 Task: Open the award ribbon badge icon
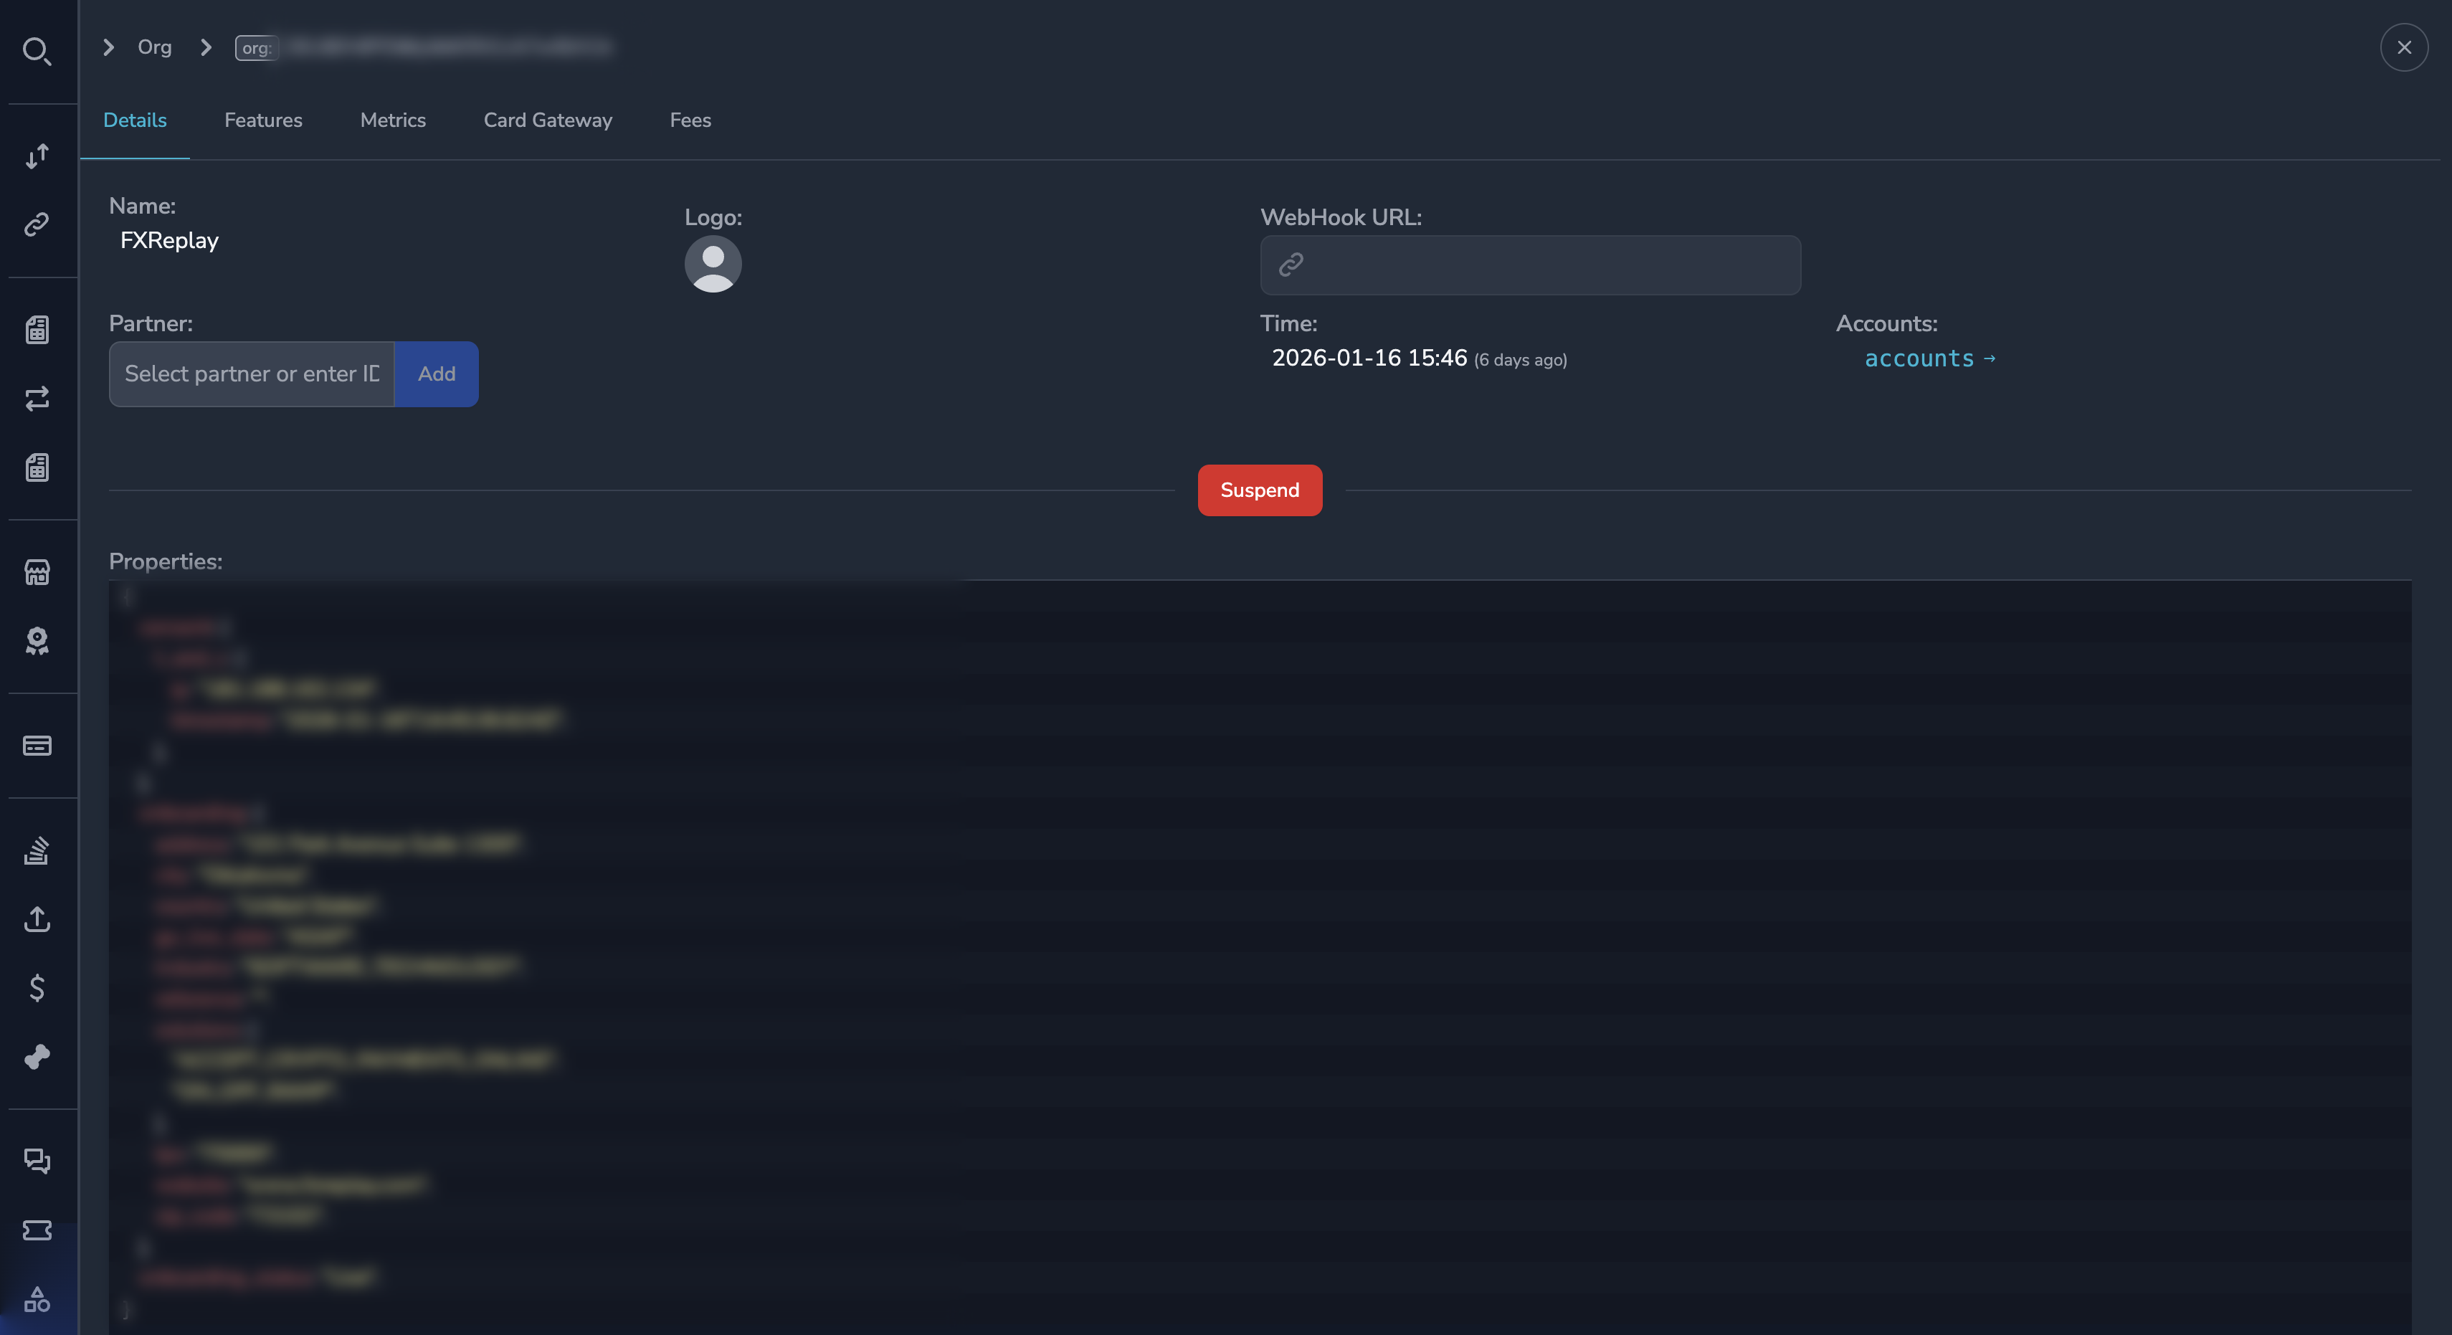pos(37,641)
